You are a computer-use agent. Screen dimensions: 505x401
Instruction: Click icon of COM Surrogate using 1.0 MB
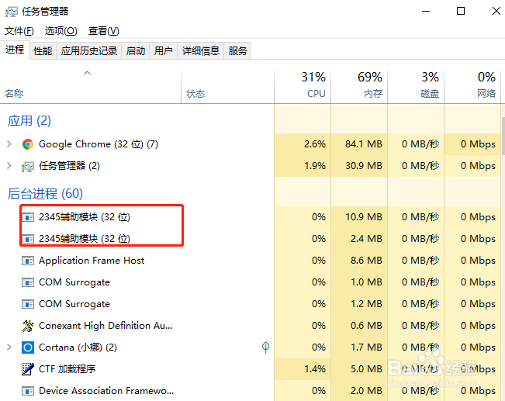28,282
